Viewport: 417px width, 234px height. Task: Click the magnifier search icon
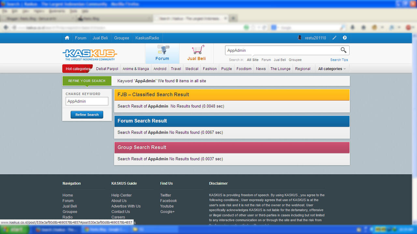(343, 50)
